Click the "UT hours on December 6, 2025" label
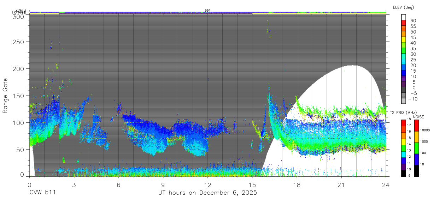This screenshot has height=200, width=434. tap(207, 193)
